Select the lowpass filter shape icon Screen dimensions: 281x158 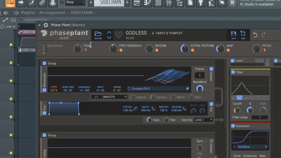coord(234,98)
